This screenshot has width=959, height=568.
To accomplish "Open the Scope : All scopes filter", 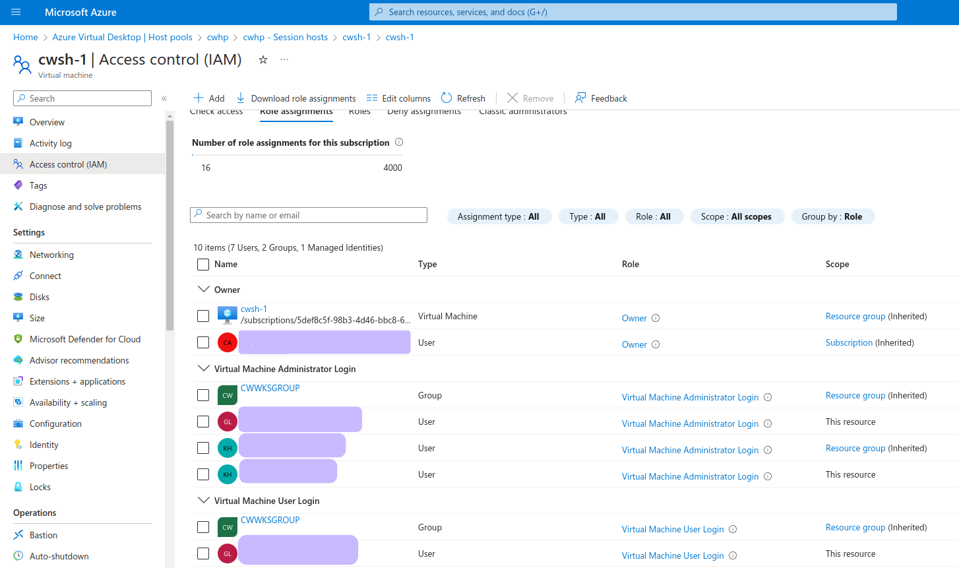I will 736,216.
